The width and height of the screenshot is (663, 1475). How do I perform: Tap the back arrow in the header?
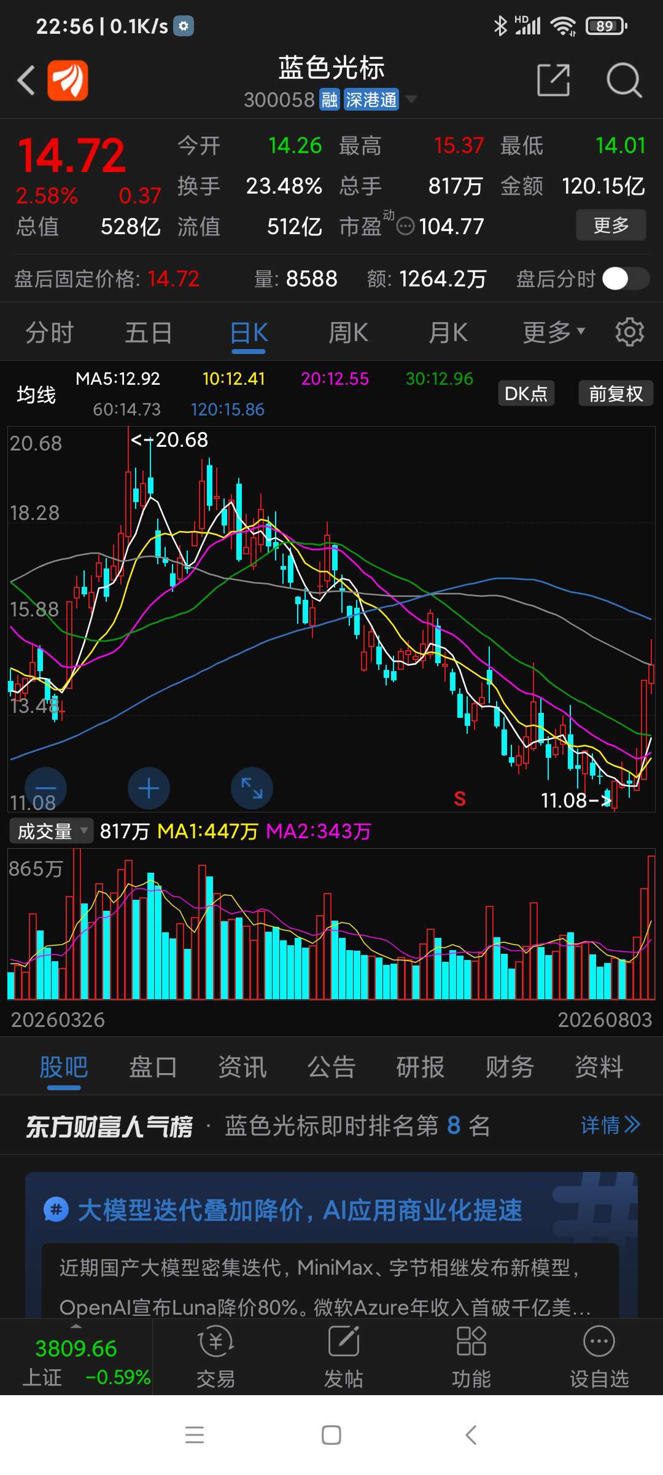click(26, 80)
